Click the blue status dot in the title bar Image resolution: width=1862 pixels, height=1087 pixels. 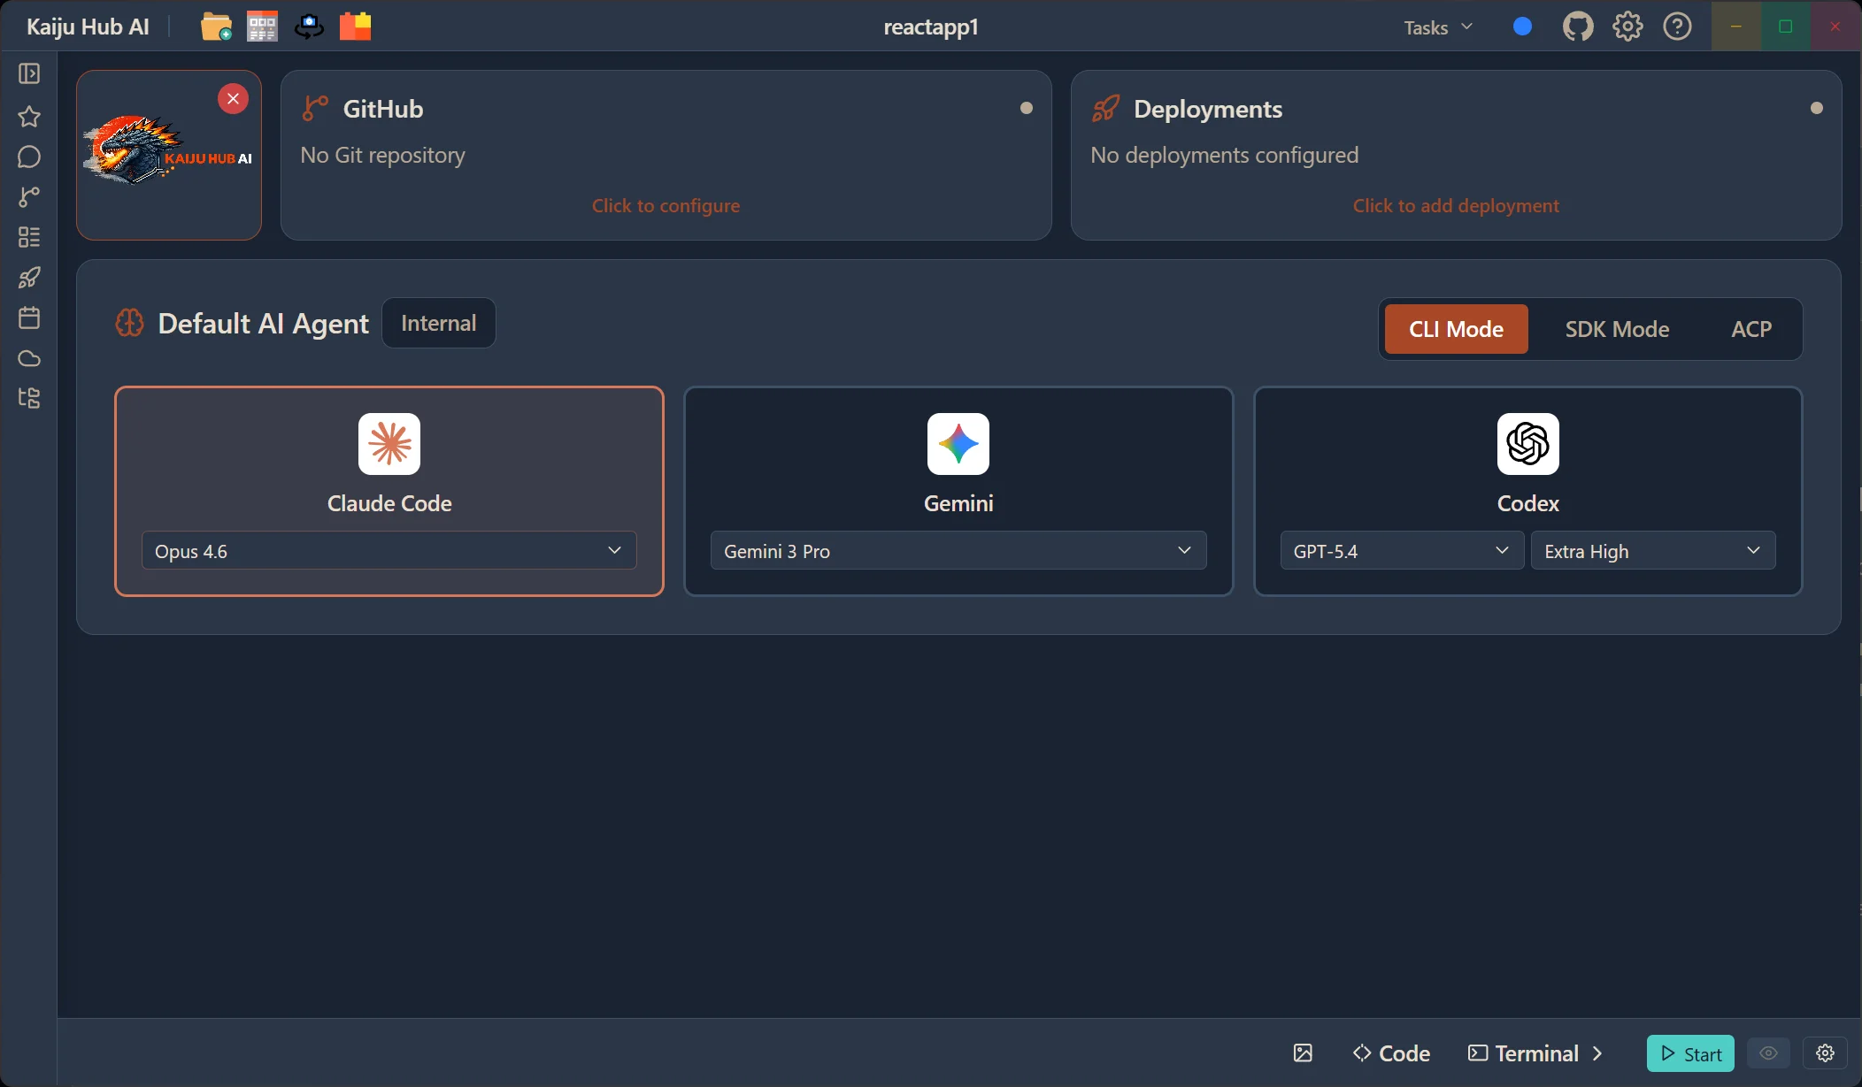[x=1522, y=27]
